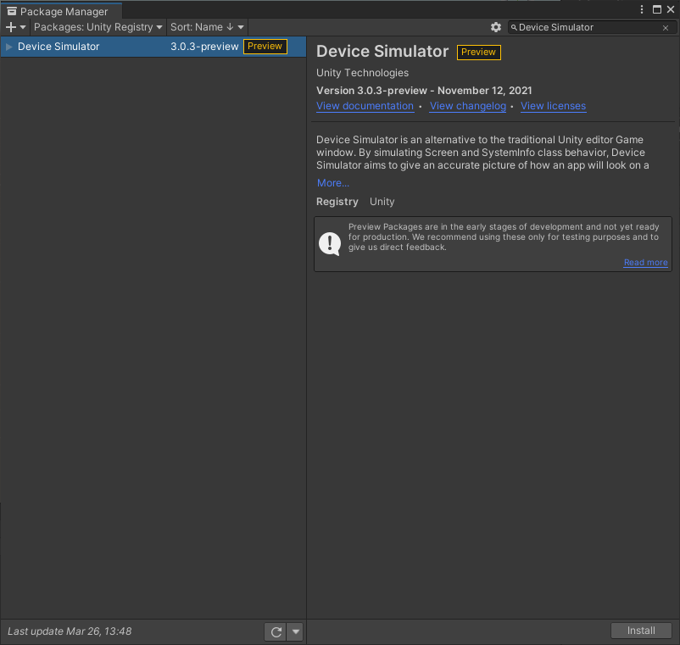Clear the search field with the X

[666, 28]
